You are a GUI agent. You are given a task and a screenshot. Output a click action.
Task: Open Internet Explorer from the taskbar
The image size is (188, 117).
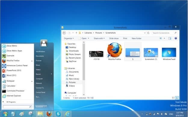click(x=67, y=114)
